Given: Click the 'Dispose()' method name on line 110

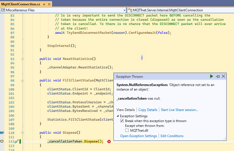Looking at the screenshot, I should point(72,133).
